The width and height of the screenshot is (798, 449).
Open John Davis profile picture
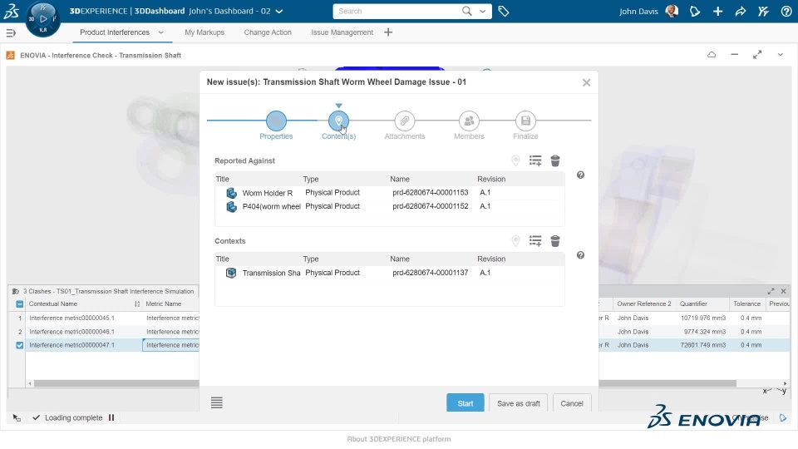(672, 11)
